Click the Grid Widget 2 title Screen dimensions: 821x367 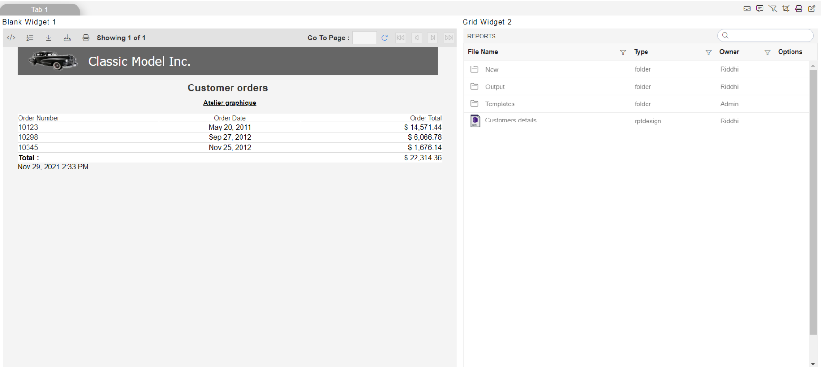pos(487,22)
